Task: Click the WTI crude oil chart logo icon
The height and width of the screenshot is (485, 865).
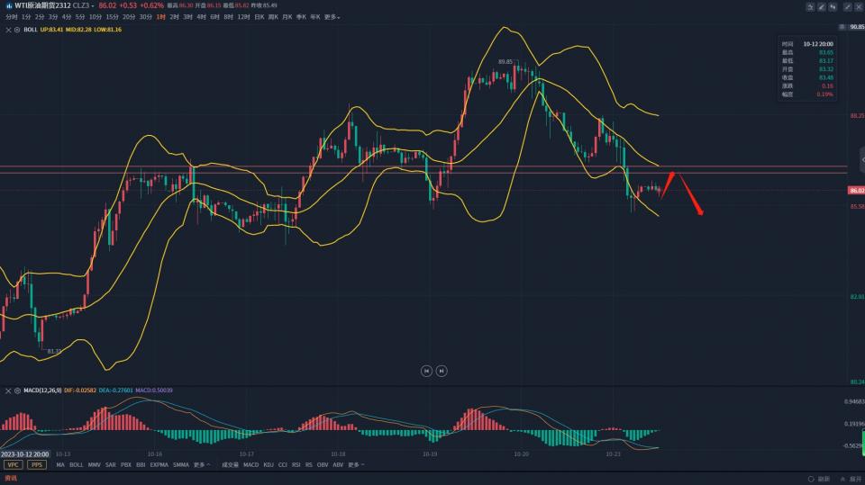Action: click(x=9, y=5)
